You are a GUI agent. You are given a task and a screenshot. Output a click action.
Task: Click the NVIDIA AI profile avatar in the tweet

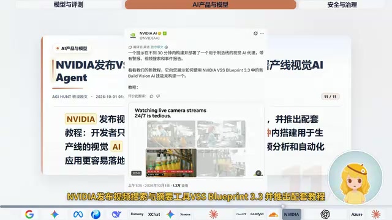pyautogui.click(x=133, y=35)
